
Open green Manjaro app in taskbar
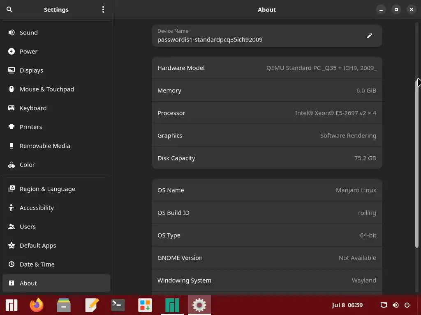point(172,305)
